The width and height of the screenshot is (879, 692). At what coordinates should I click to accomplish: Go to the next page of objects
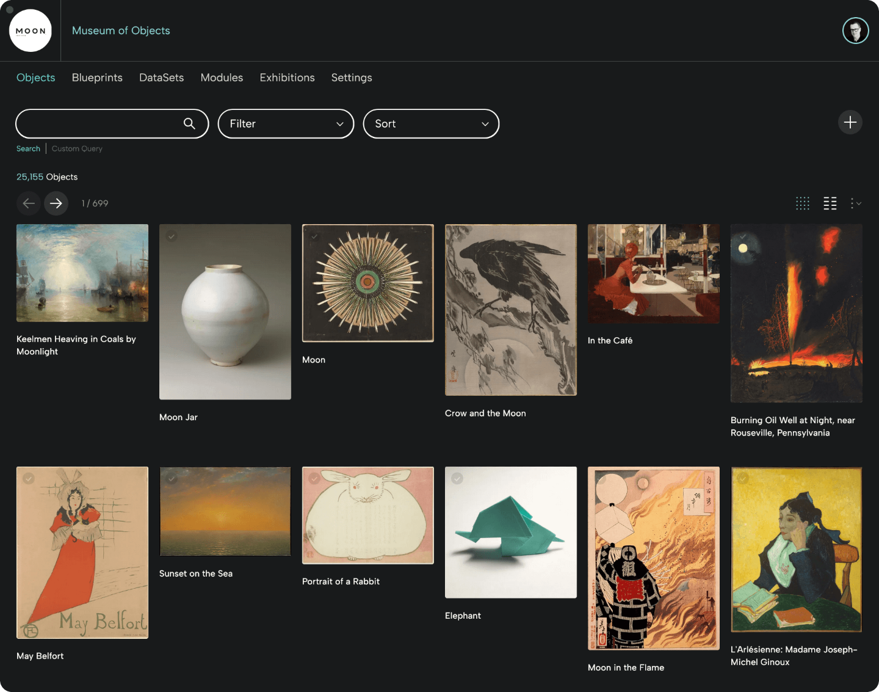coord(56,203)
